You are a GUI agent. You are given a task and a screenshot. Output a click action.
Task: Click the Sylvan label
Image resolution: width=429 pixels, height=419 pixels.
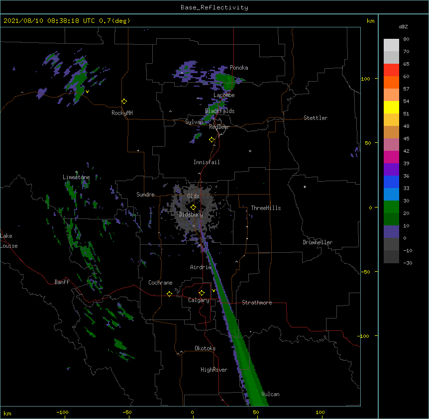(x=194, y=122)
